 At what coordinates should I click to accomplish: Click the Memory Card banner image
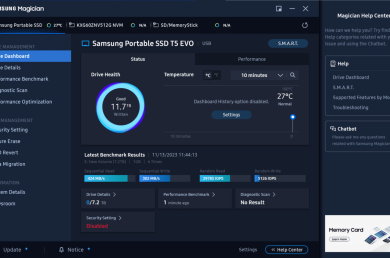pos(357,233)
